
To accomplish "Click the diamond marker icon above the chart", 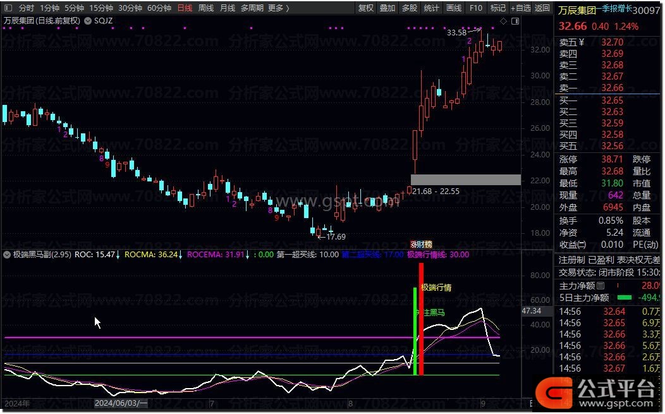I will click(x=503, y=21).
